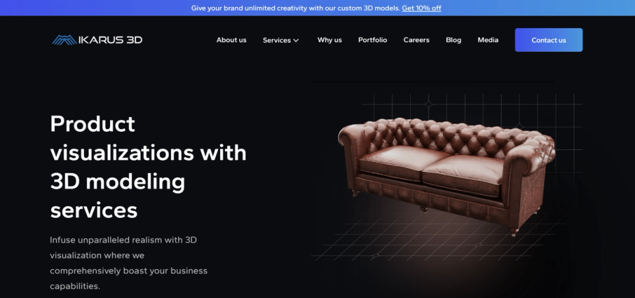This screenshot has height=298, width=635.
Task: Click the star sparkle at the top of the grid
Action: pyautogui.click(x=428, y=105)
